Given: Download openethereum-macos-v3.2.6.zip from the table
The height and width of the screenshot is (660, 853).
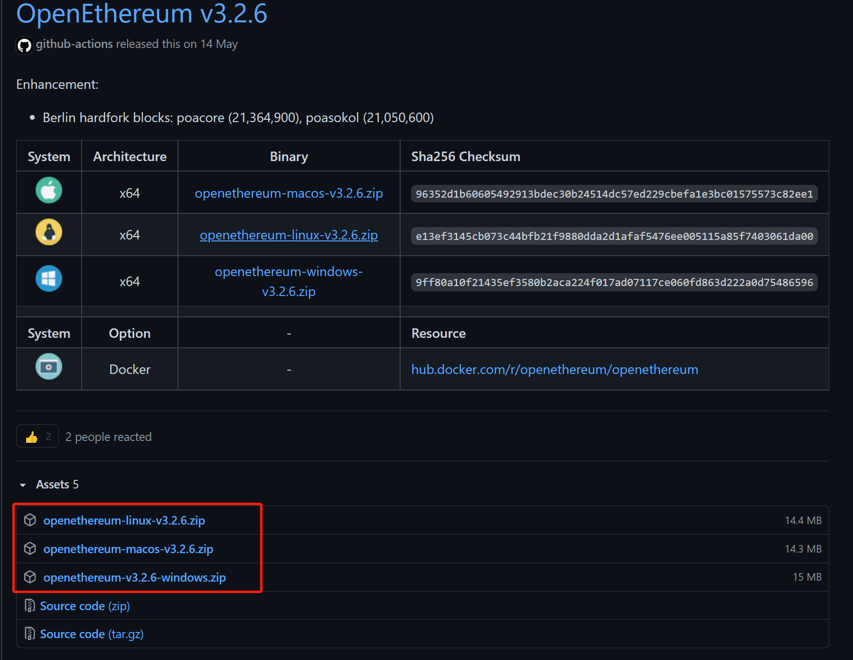Looking at the screenshot, I should coord(289,193).
